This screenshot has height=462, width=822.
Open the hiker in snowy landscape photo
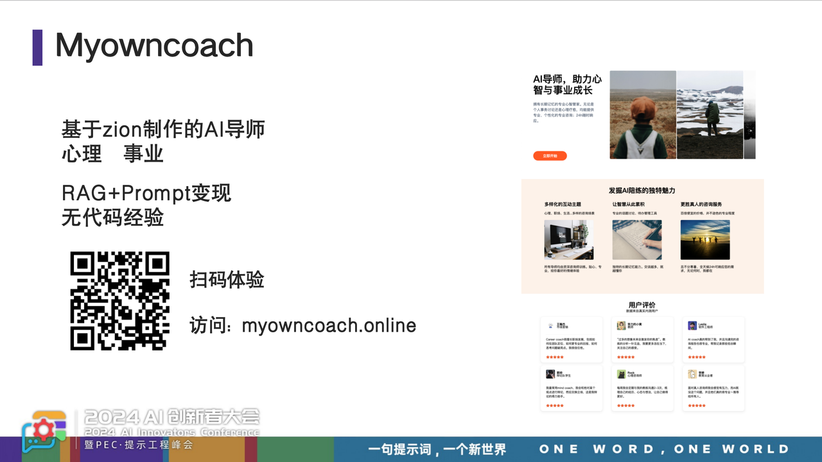pyautogui.click(x=710, y=115)
